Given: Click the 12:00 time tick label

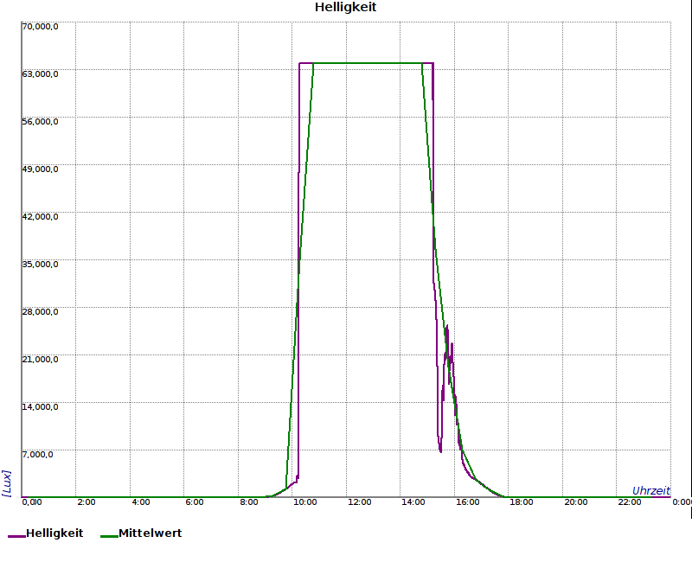Looking at the screenshot, I should click(x=359, y=502).
